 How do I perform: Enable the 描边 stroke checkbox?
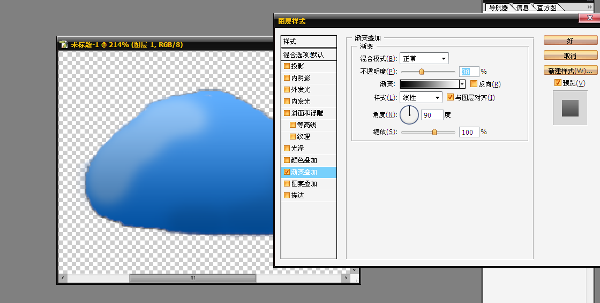coord(287,196)
